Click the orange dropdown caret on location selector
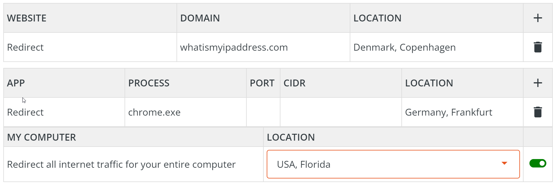The image size is (557, 188). click(x=504, y=163)
